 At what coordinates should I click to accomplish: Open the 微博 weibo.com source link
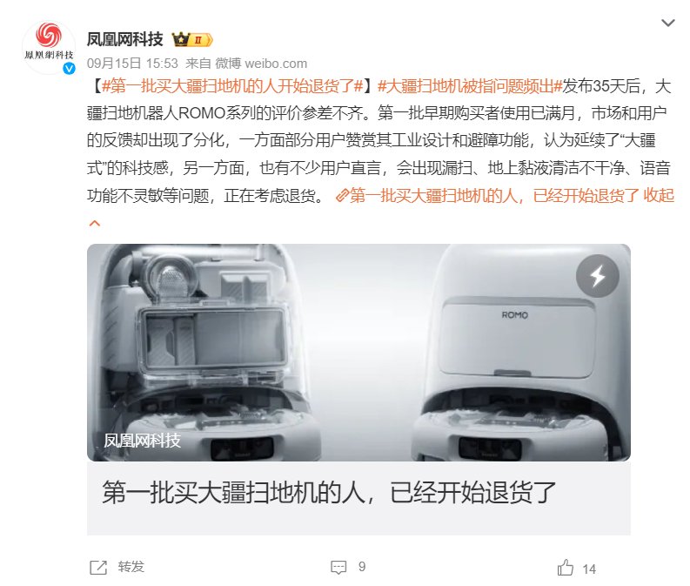click(261, 64)
